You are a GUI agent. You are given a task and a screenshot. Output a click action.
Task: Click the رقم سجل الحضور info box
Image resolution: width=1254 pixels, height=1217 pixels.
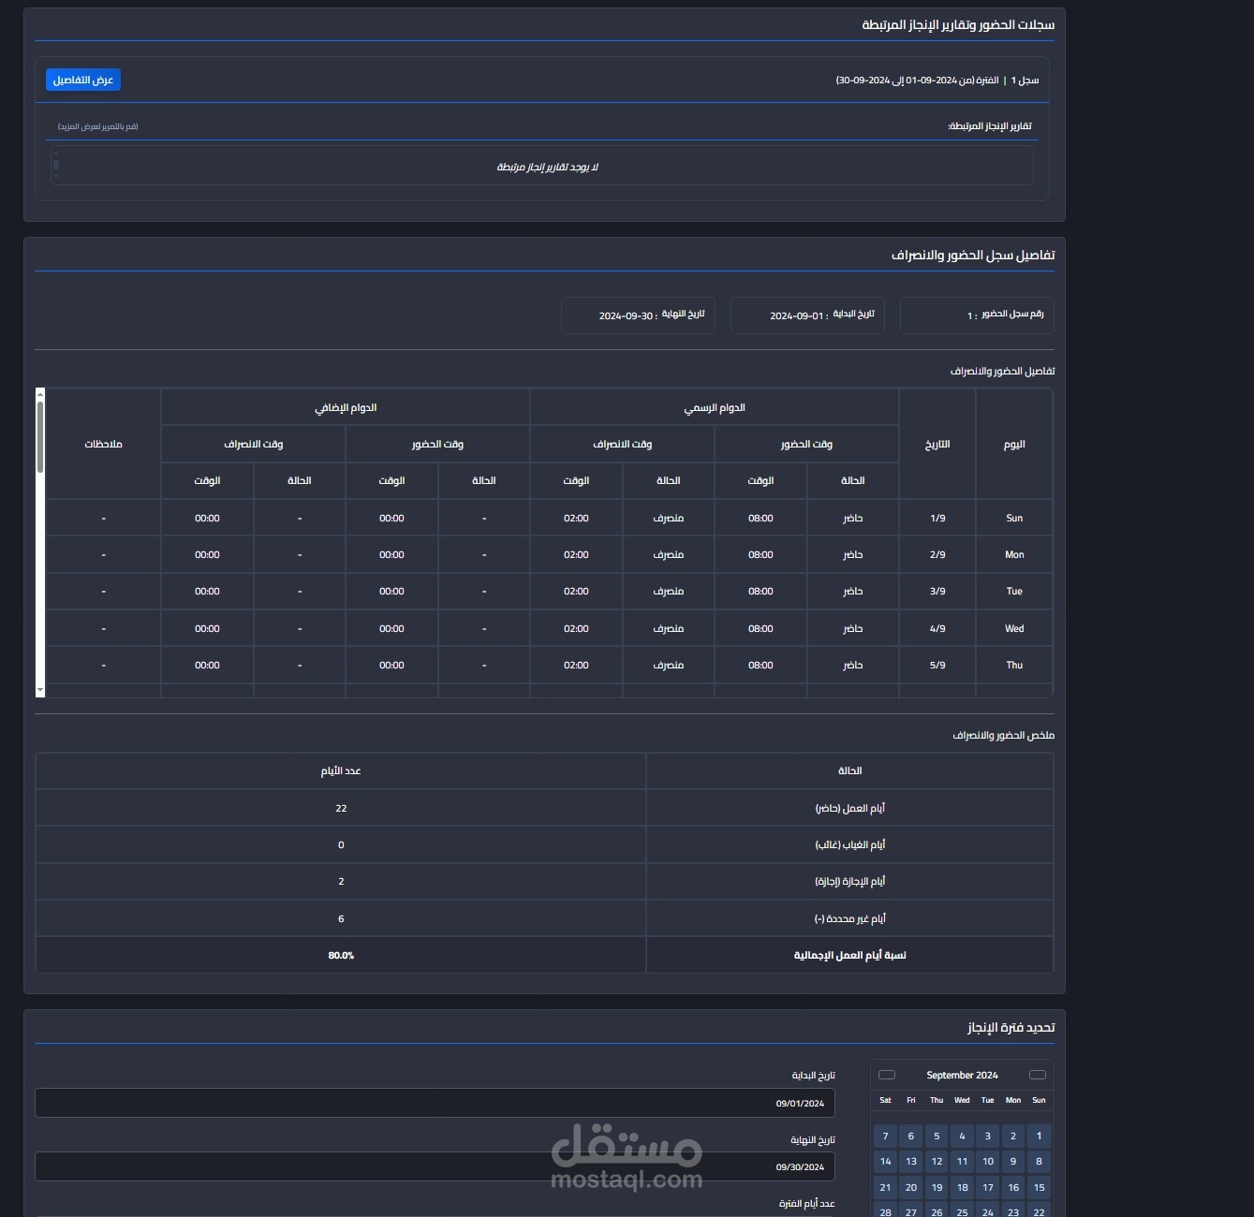tap(976, 315)
